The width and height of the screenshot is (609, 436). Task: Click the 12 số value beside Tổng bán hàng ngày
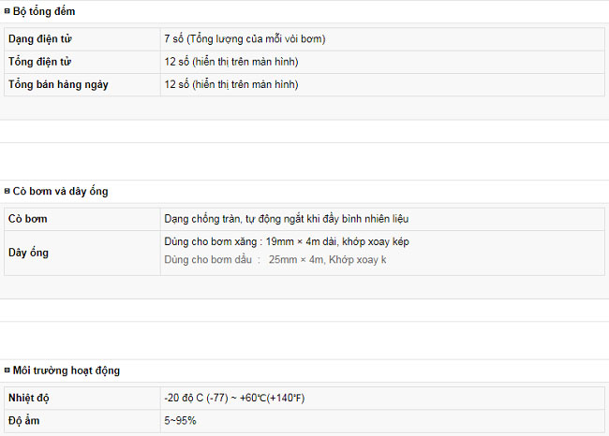(231, 84)
